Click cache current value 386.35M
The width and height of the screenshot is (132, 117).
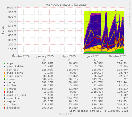click(x=47, y=82)
